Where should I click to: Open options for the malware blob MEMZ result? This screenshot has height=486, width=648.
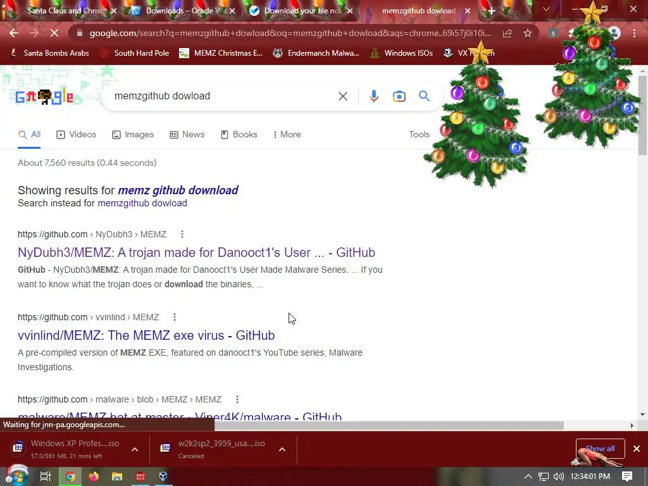tap(237, 399)
